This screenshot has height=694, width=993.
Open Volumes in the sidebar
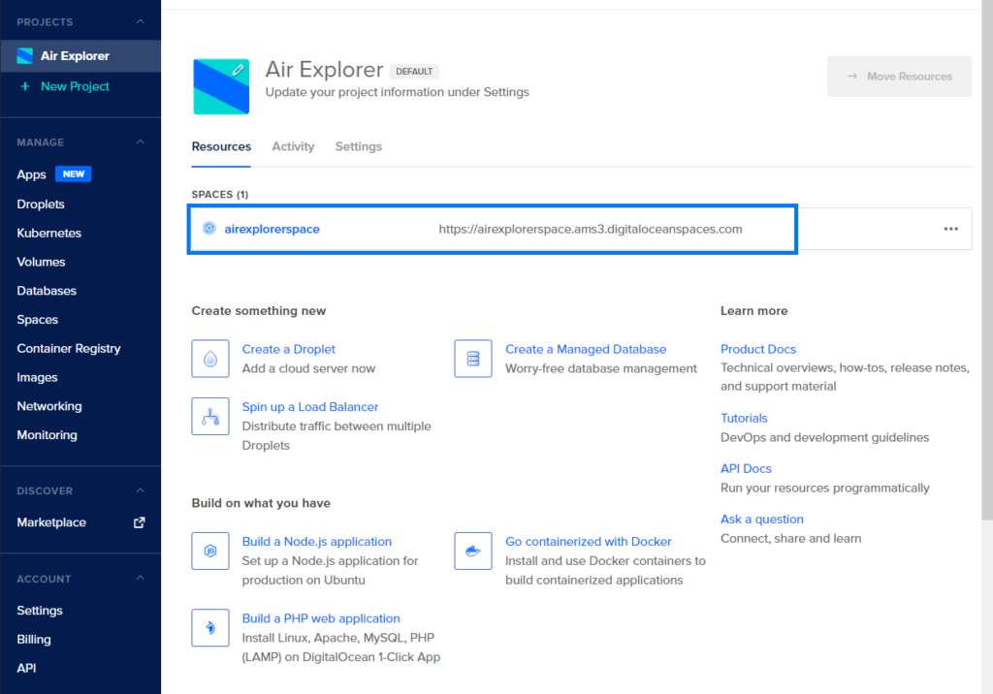(x=41, y=262)
